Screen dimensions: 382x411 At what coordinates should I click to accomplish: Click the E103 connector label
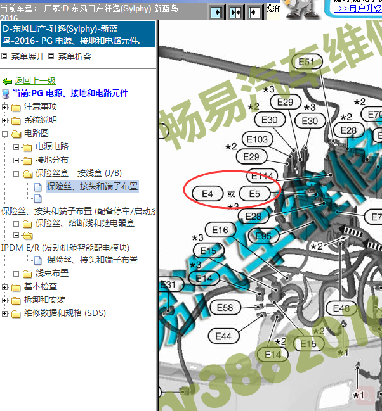click(x=257, y=139)
